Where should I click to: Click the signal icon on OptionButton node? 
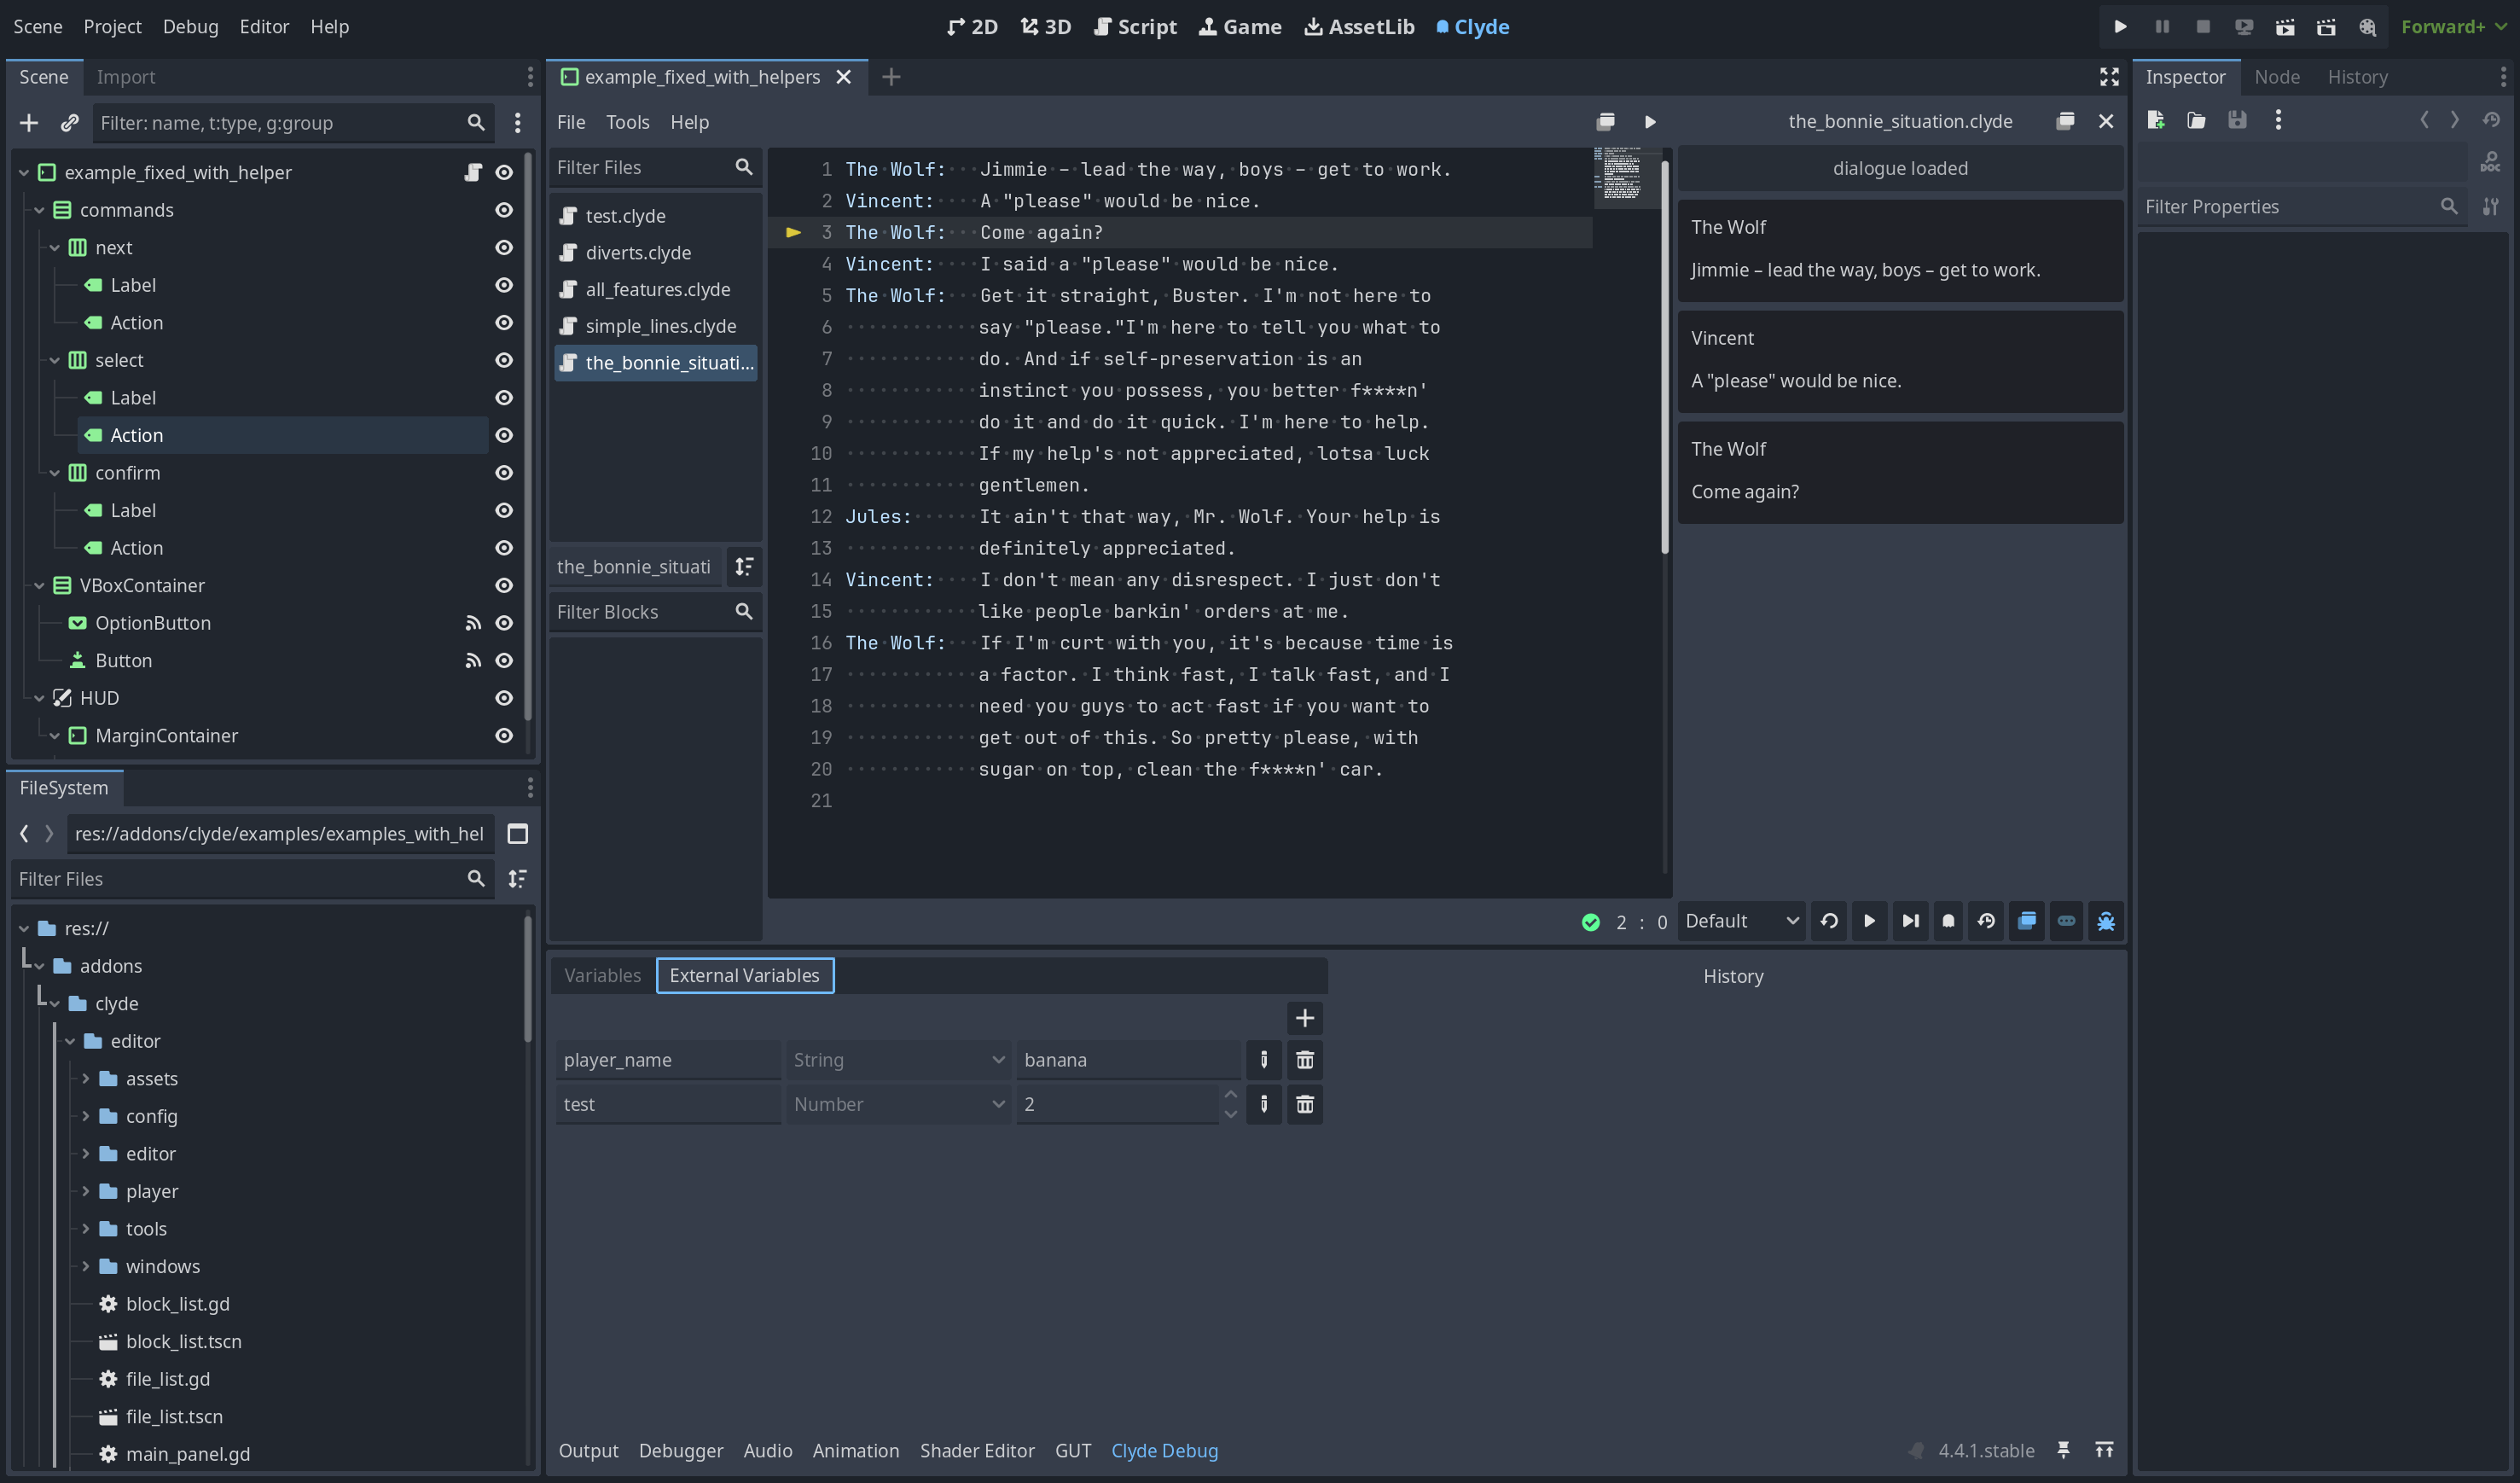click(x=473, y=623)
